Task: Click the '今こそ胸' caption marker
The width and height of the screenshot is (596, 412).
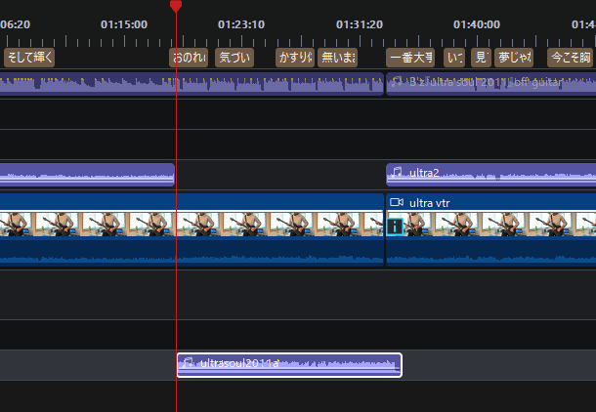Action: click(x=571, y=58)
